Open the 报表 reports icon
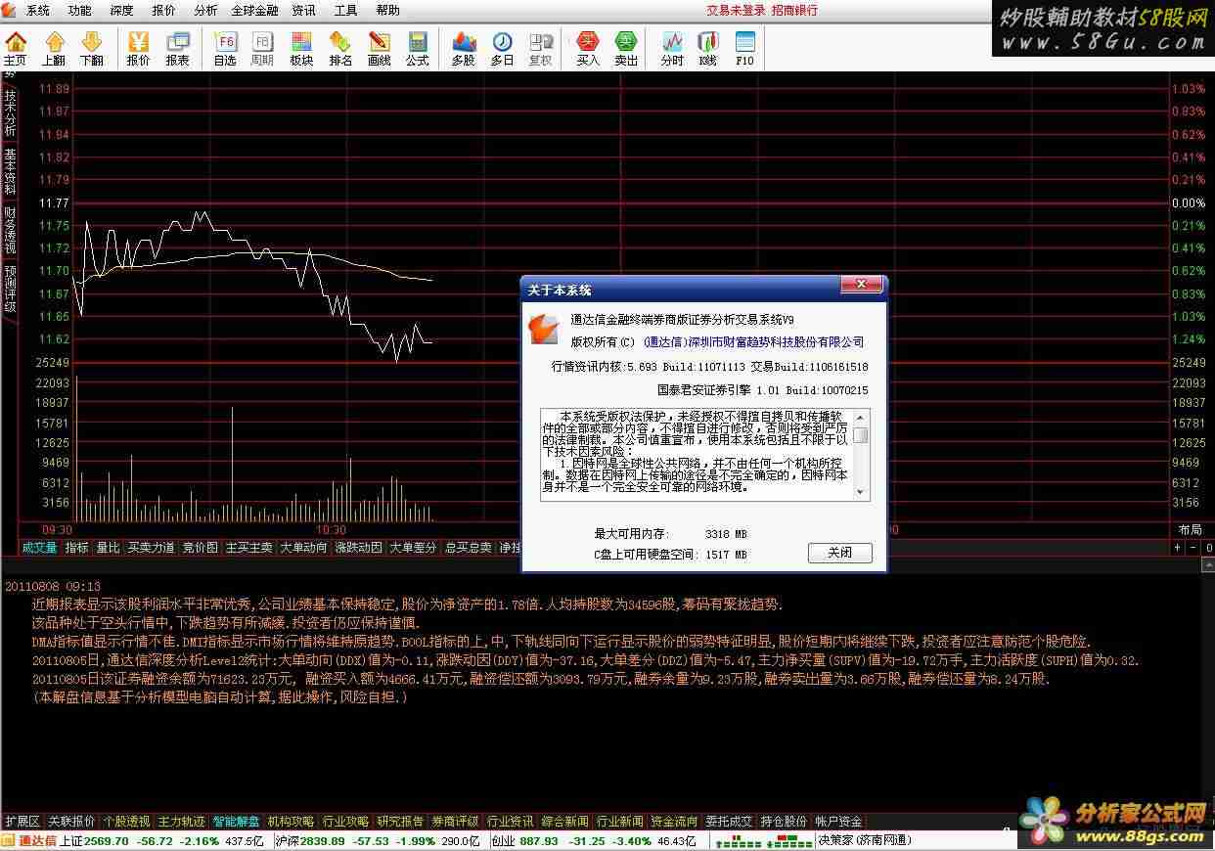1215x851 pixels. [x=177, y=49]
